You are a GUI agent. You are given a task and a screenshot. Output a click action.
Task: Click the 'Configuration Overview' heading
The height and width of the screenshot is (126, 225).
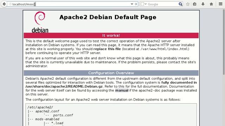(x=111, y=73)
